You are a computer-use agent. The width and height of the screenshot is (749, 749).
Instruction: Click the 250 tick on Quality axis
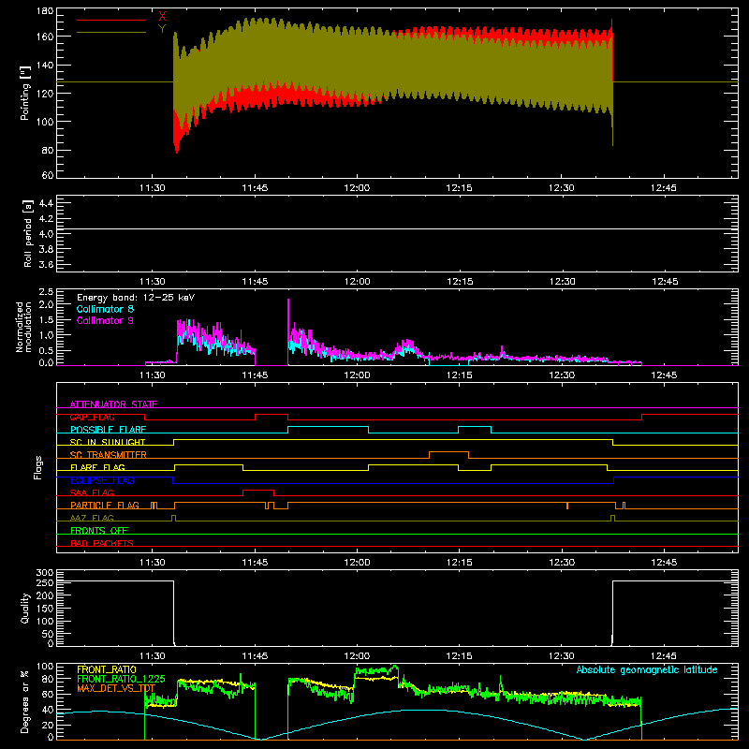45,582
